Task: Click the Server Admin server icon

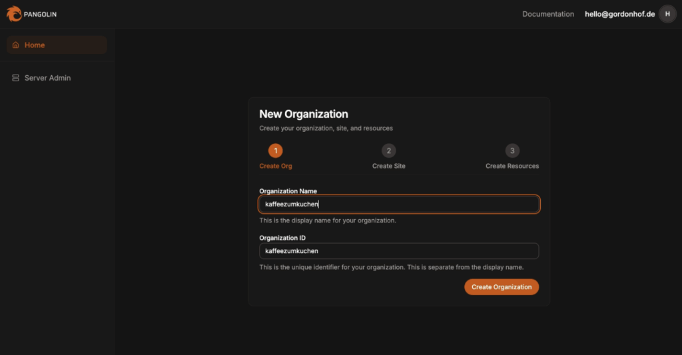Action: click(16, 78)
